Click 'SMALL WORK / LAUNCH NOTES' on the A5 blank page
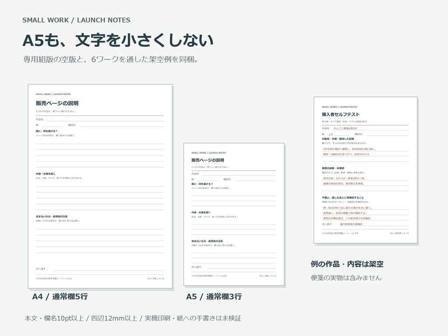 coord(209,153)
